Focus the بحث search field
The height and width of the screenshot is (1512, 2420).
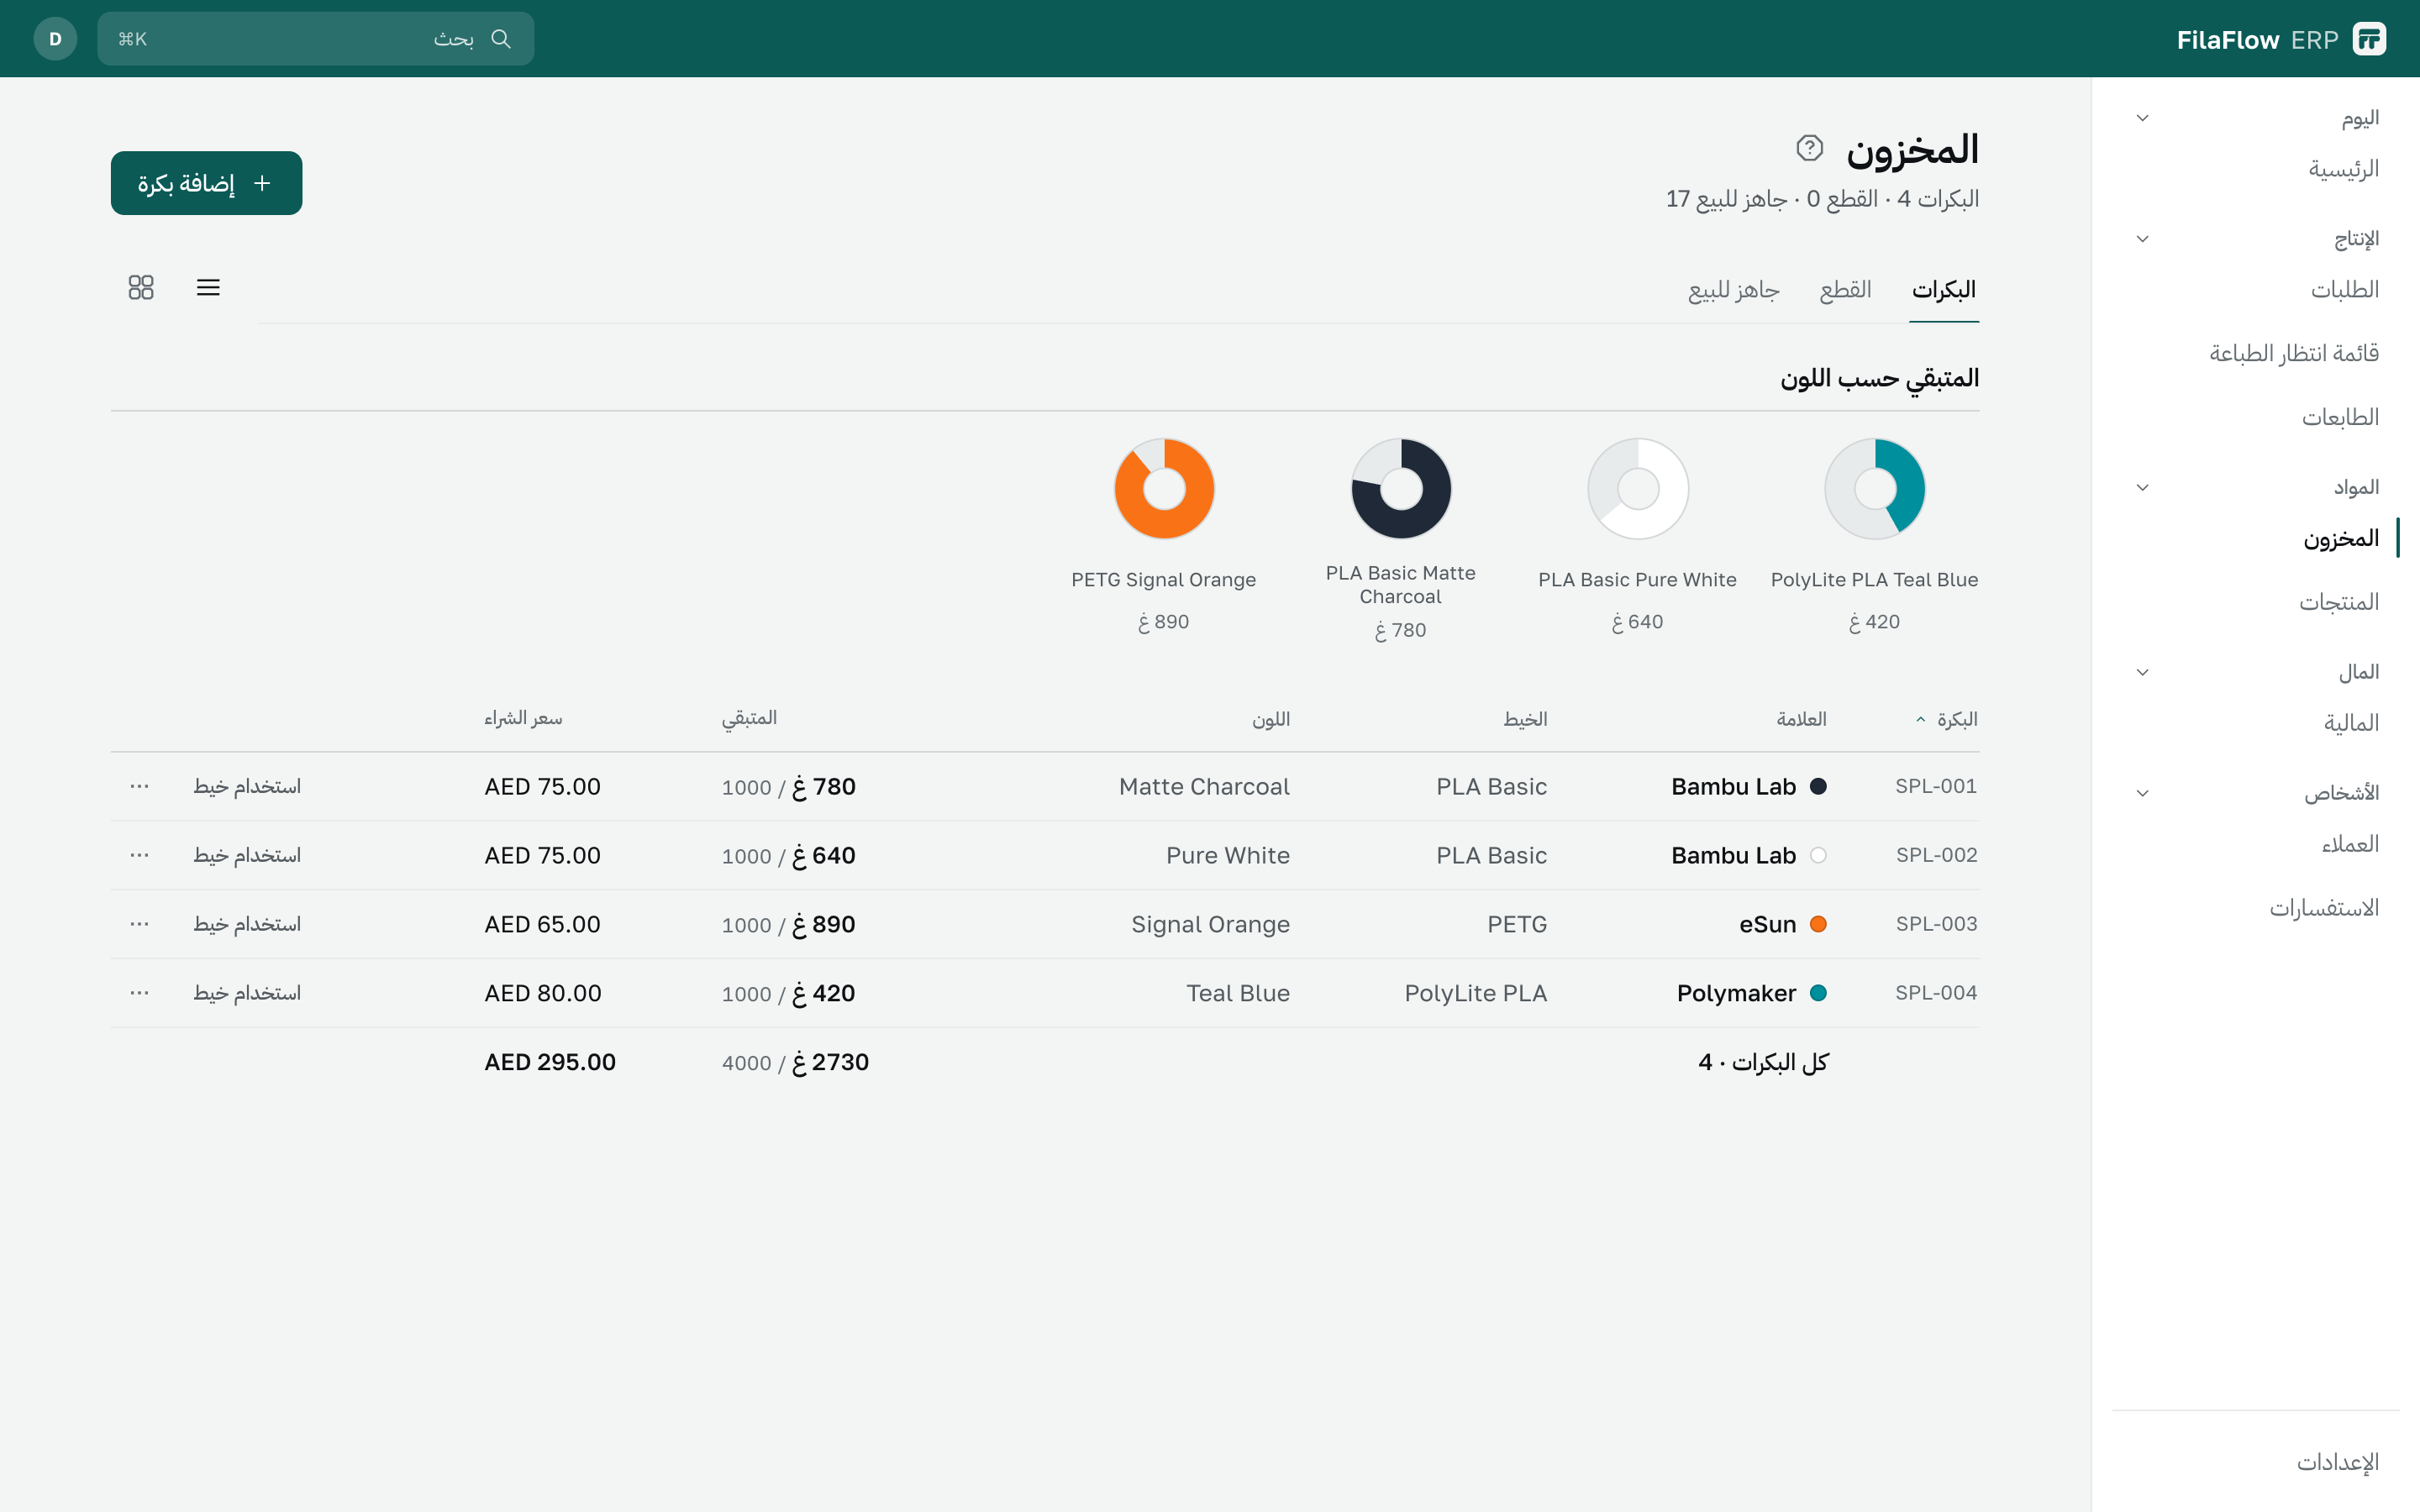(315, 39)
